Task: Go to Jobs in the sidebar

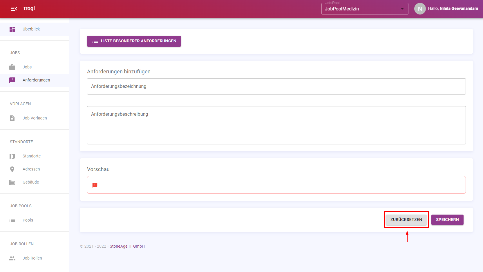Action: 34,67
